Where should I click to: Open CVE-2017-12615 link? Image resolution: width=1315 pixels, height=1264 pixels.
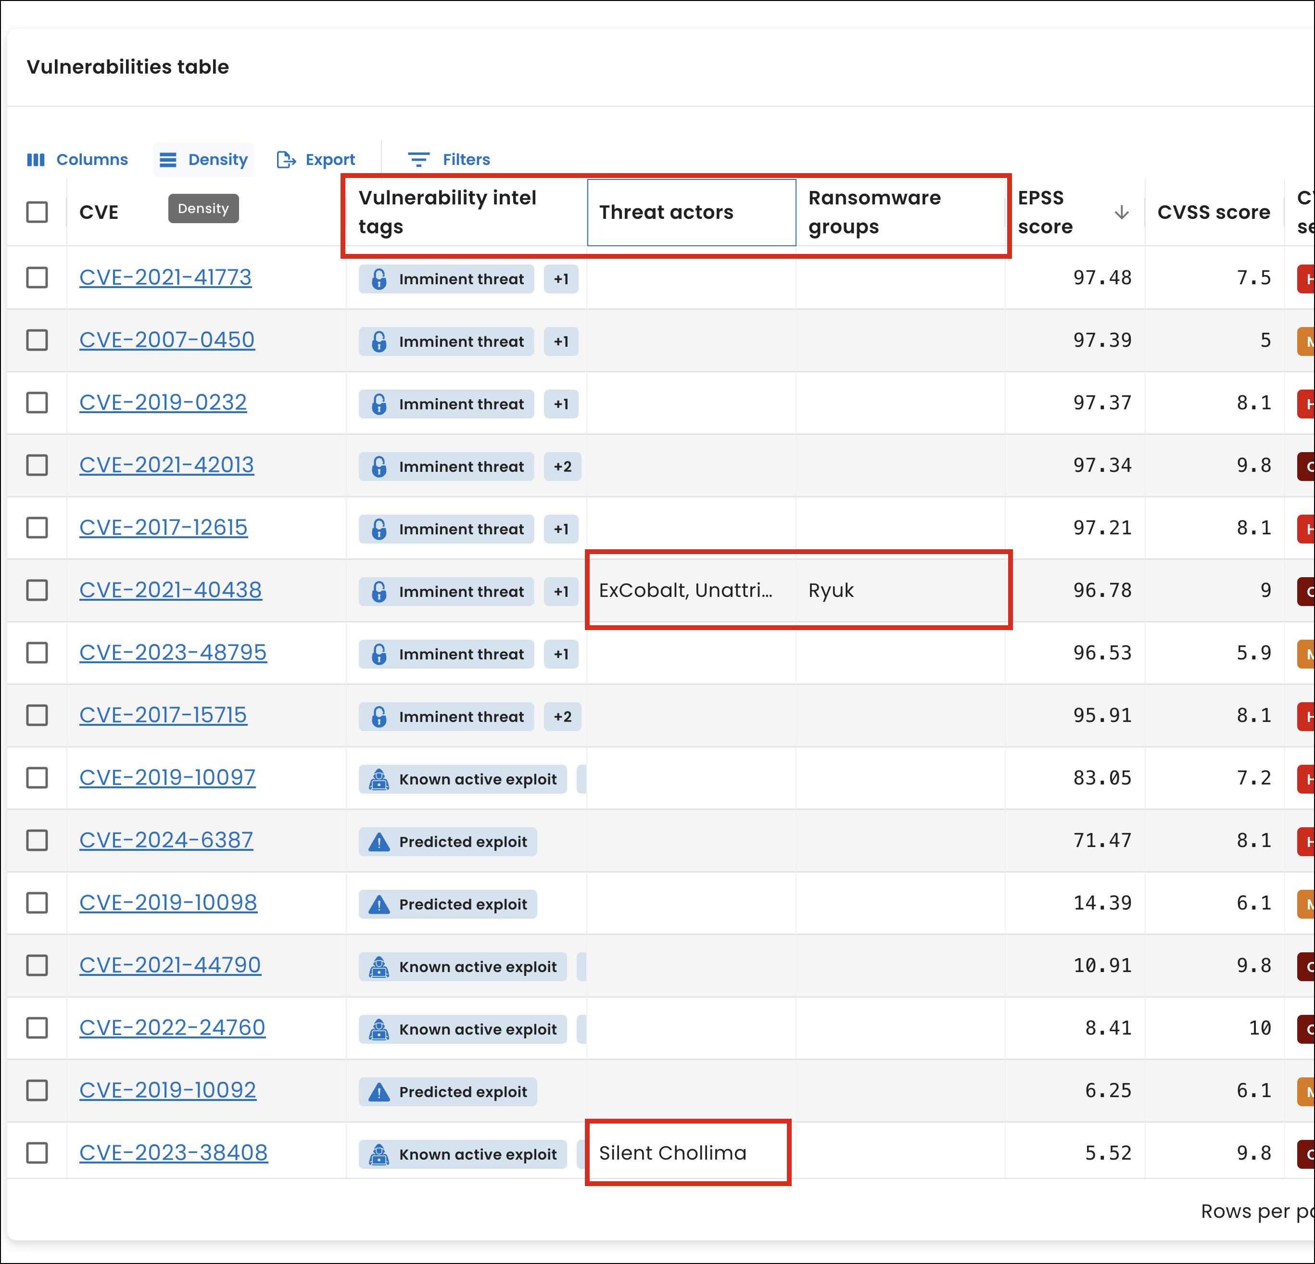pos(164,527)
